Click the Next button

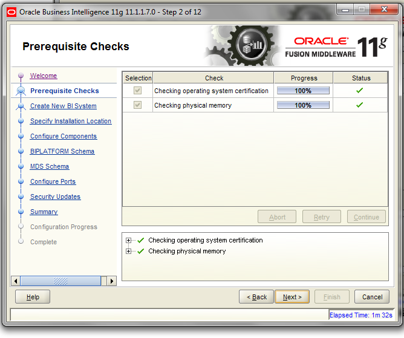coord(292,297)
